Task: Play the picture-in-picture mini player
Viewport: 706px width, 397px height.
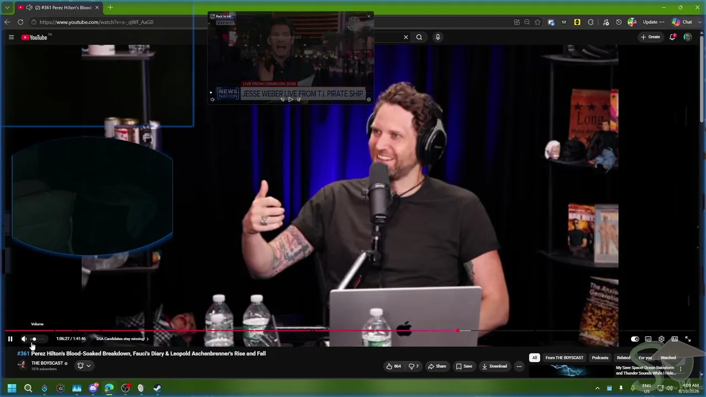Action: tap(291, 100)
